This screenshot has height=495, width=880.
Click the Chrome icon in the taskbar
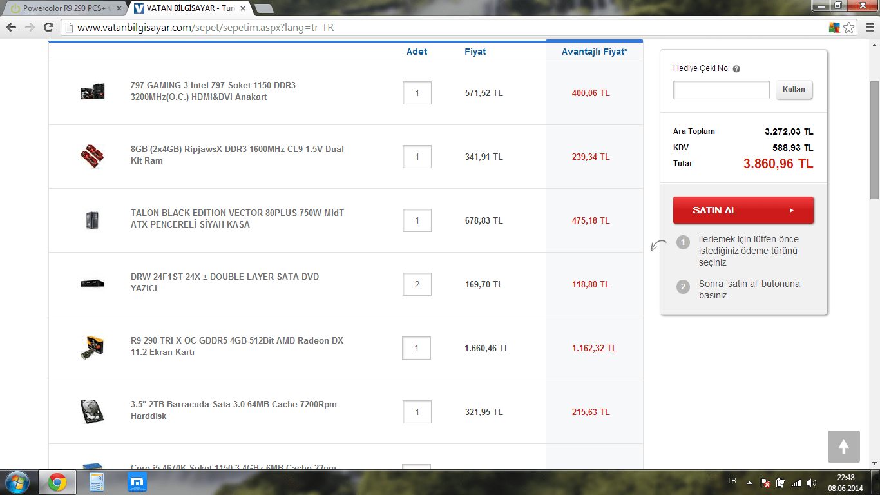click(57, 481)
